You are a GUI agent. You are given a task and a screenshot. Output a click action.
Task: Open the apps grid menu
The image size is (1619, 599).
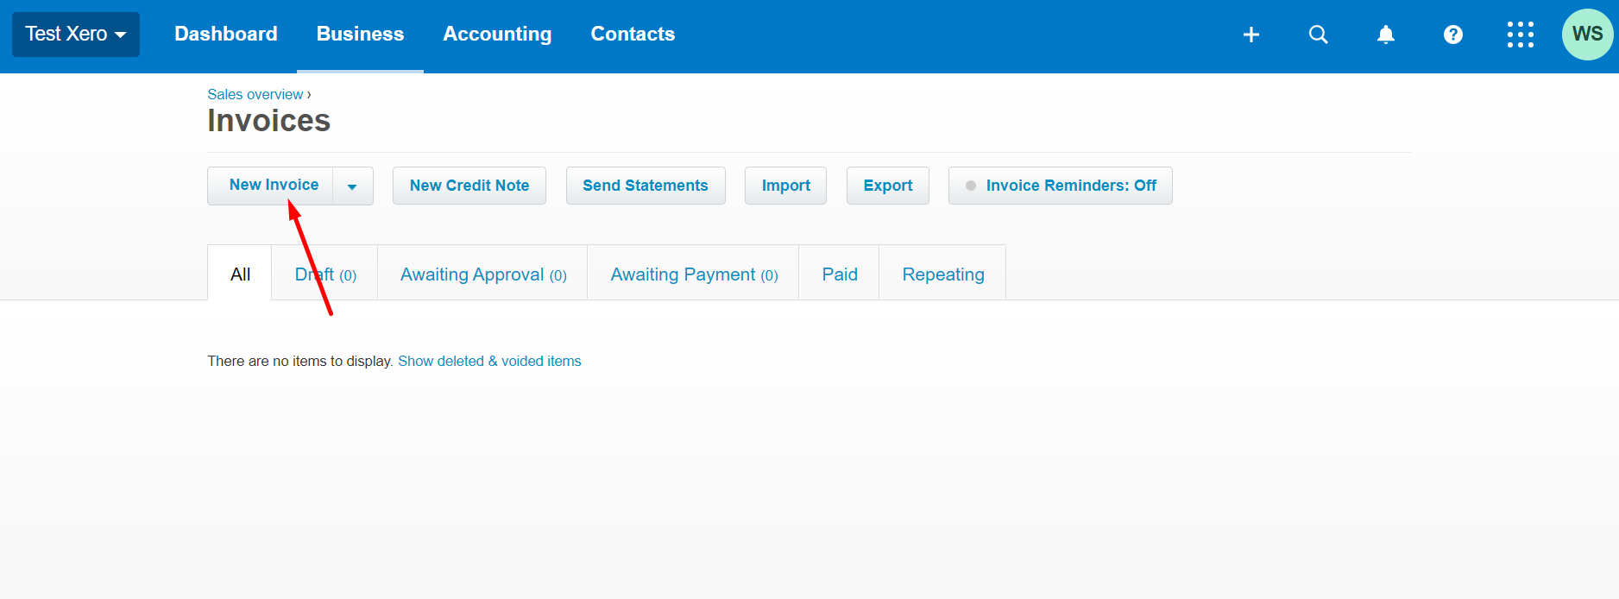click(x=1521, y=35)
